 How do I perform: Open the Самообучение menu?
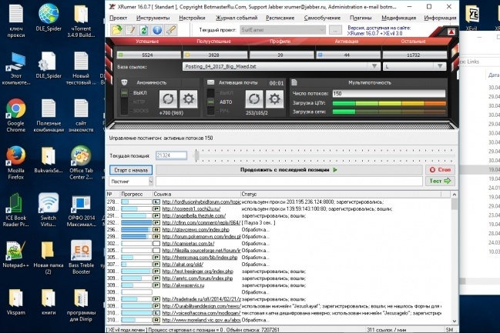tap(322, 18)
